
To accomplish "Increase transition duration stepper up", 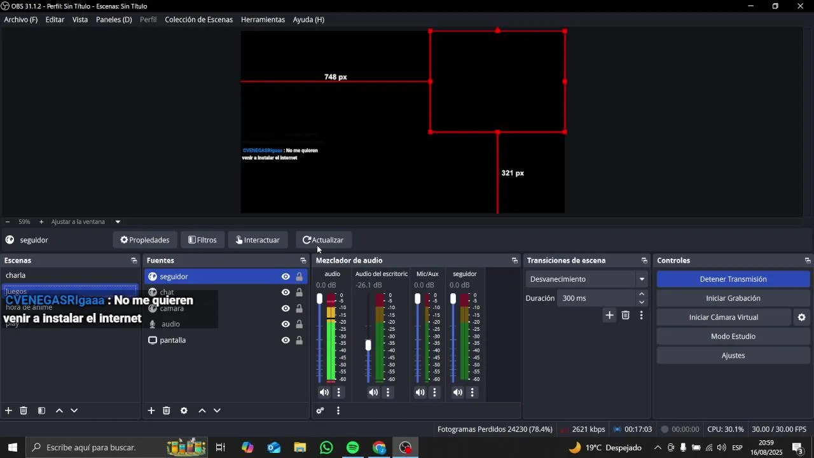I will pos(642,295).
